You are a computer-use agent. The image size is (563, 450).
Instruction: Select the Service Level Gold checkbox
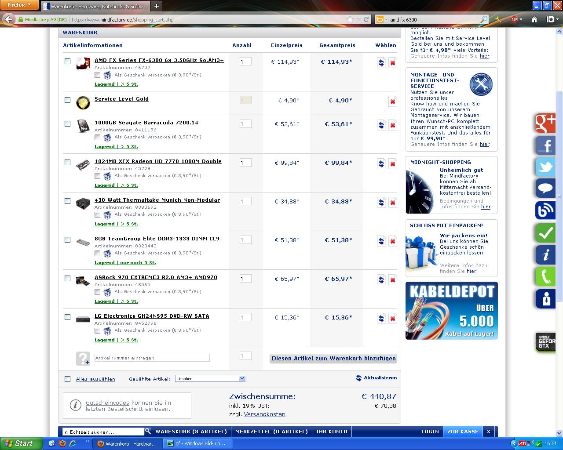pyautogui.click(x=67, y=100)
